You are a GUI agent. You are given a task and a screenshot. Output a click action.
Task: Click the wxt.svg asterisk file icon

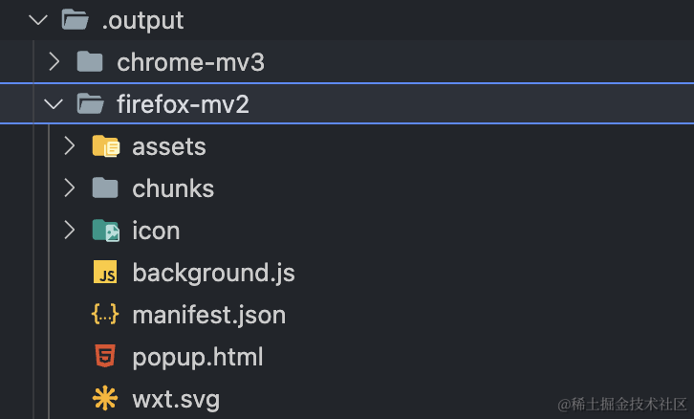(105, 399)
